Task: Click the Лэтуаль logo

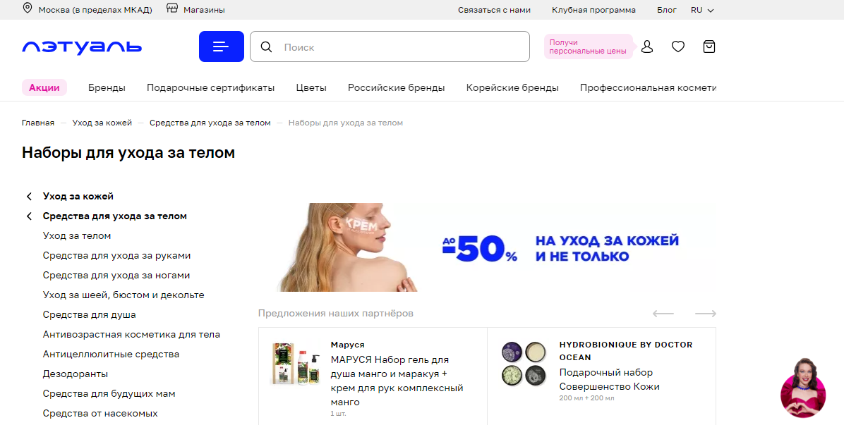Action: 82,47
